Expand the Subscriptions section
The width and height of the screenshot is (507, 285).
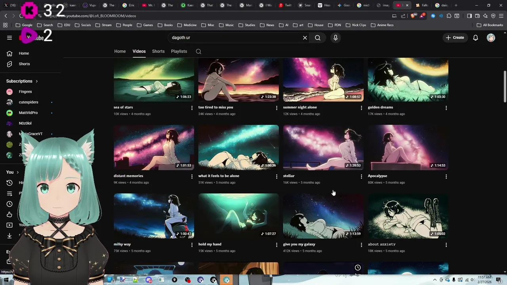pos(22,81)
